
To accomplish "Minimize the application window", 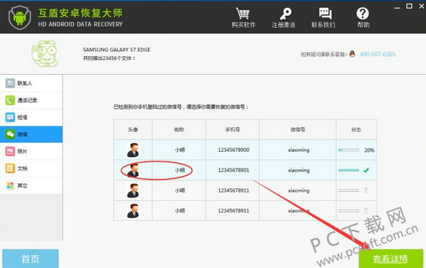I will (397, 7).
